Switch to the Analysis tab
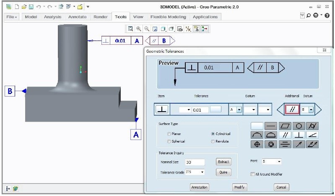Viewport: 335px width, 196px height. coord(52,17)
